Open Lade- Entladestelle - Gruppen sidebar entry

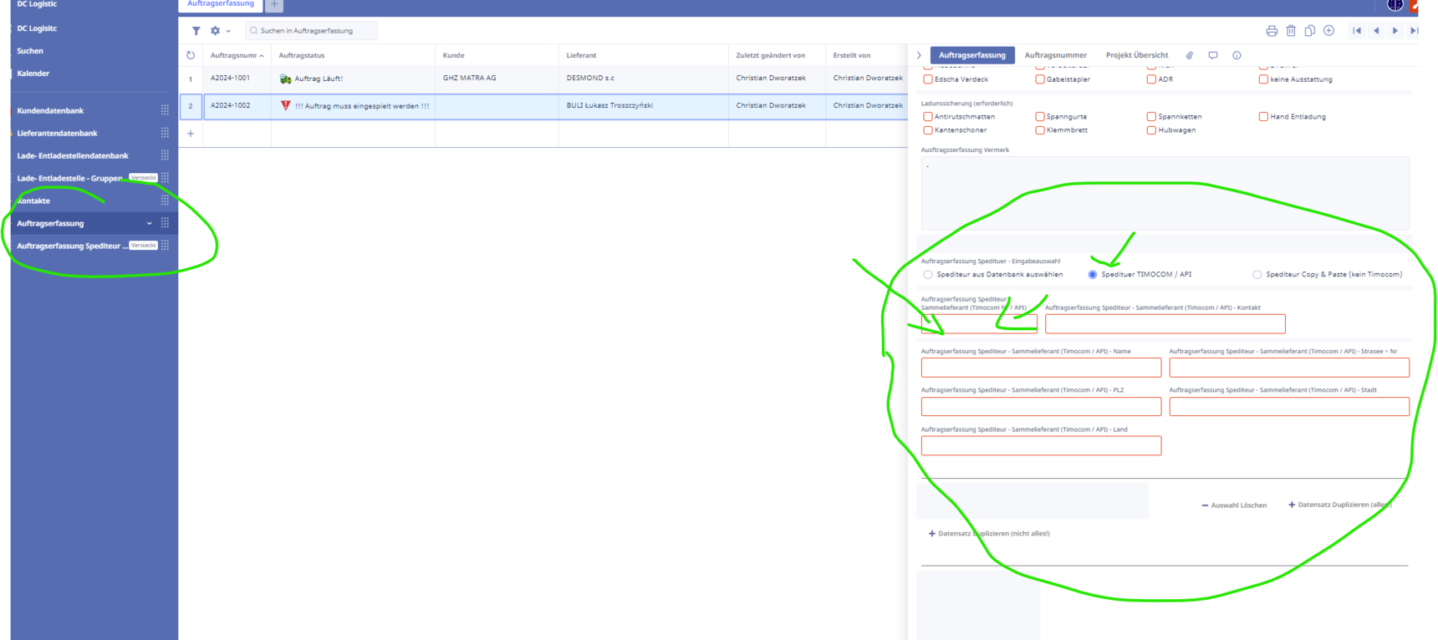pos(69,178)
